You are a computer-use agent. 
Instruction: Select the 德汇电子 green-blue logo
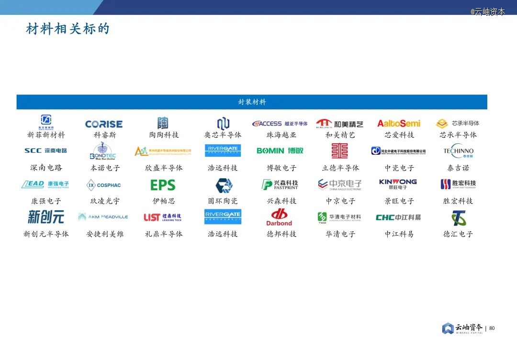pyautogui.click(x=459, y=218)
